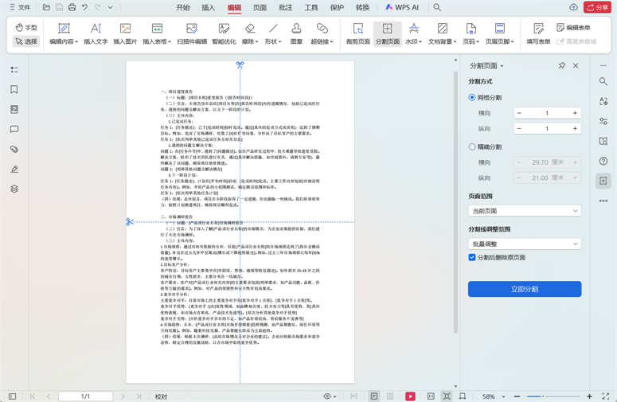The width and height of the screenshot is (617, 402).
Task: Switch to the 批注 tab
Action: click(286, 8)
